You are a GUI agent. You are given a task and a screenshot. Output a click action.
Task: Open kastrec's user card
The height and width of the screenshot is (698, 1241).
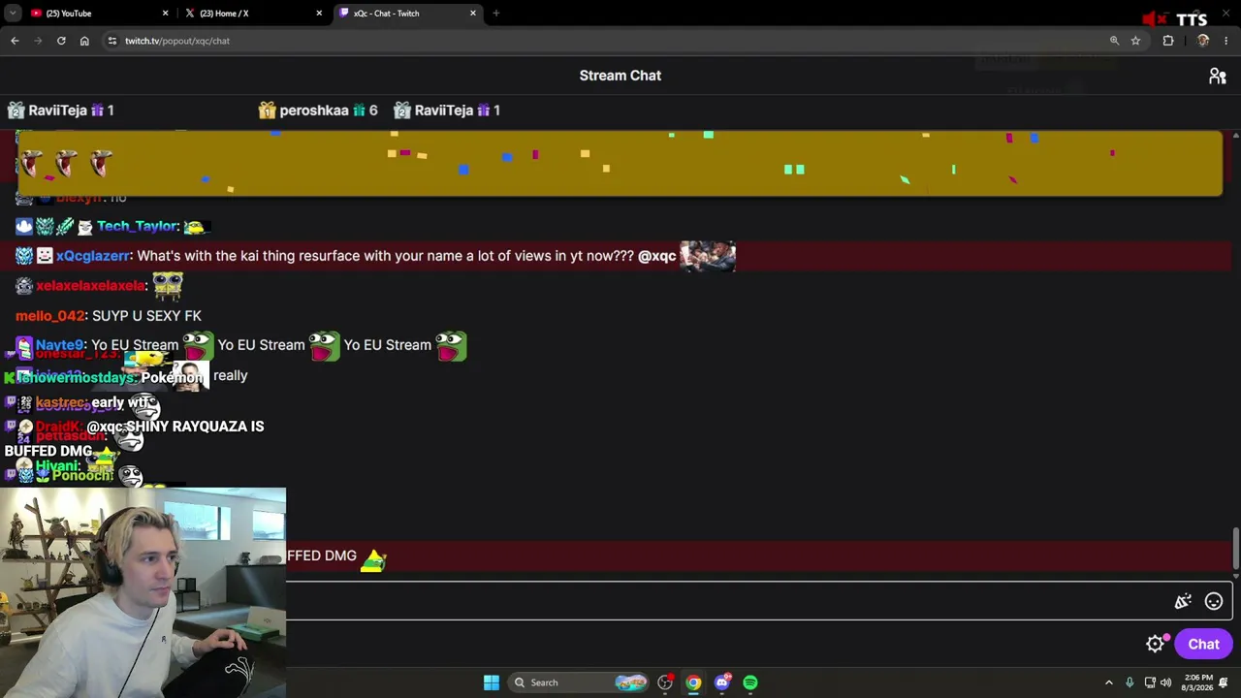pos(61,402)
